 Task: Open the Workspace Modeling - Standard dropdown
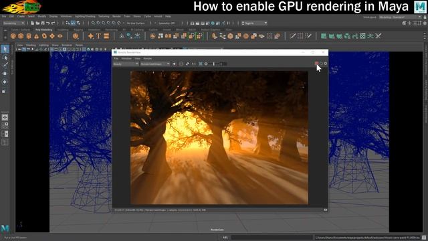click(400, 17)
